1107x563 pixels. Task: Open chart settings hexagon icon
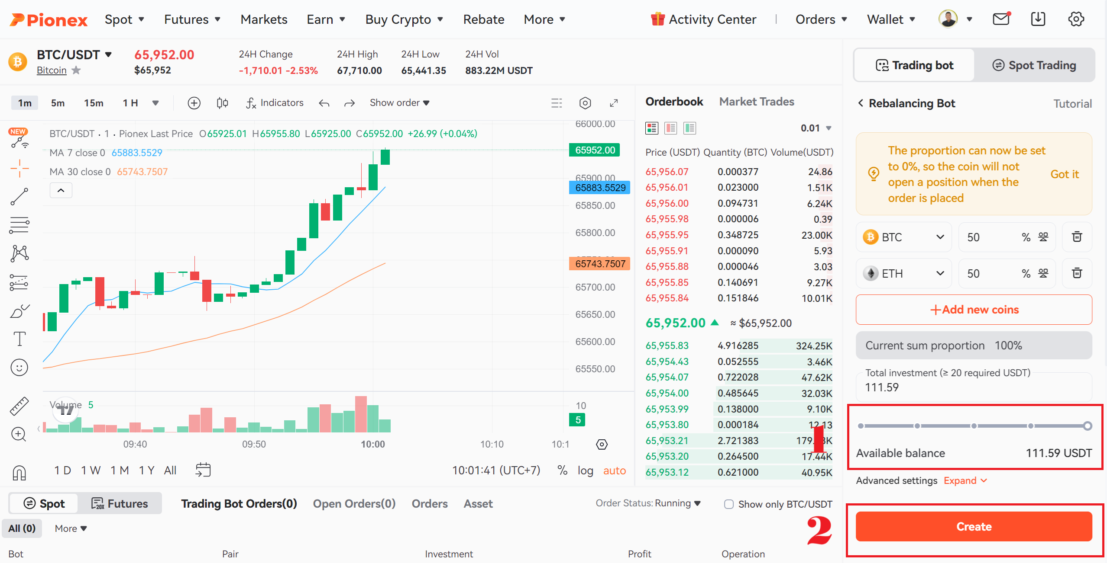click(x=585, y=103)
